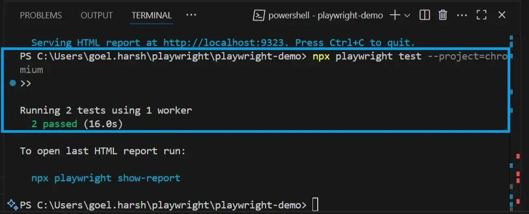Switch to the OUTPUT tab
Image resolution: width=529 pixels, height=214 pixels.
pos(97,16)
